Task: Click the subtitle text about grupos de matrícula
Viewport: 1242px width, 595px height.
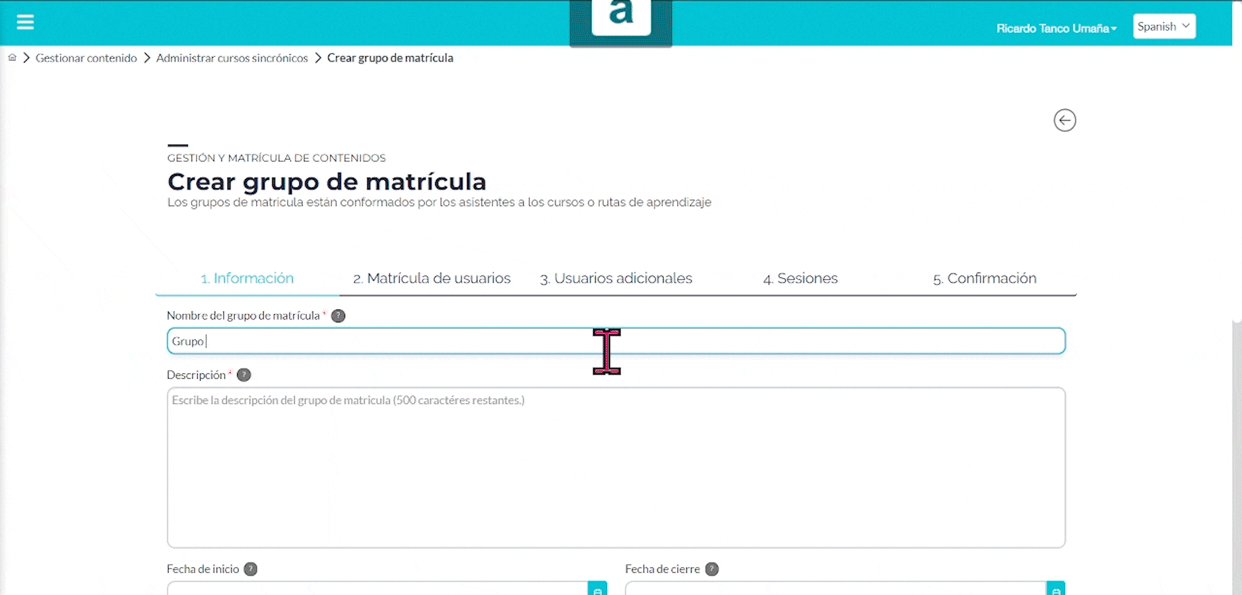Action: [x=439, y=202]
